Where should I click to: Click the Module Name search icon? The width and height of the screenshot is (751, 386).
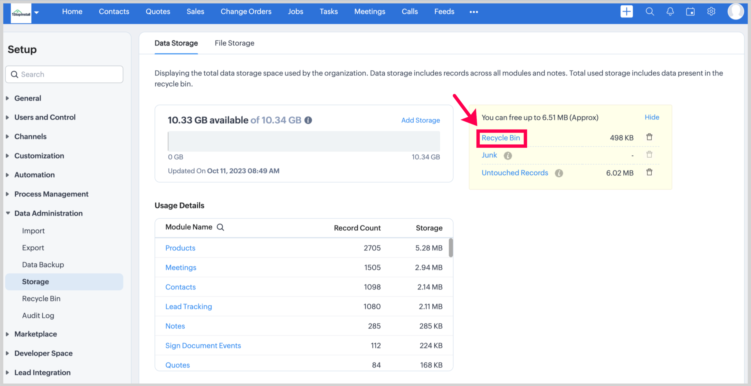(220, 227)
